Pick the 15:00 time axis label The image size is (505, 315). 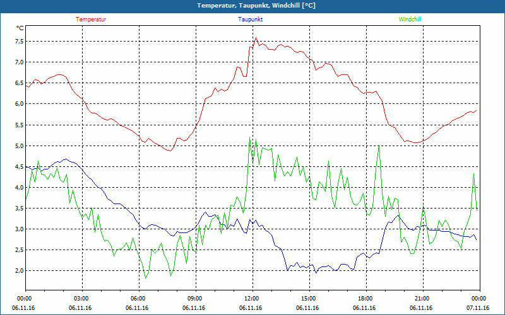tap(308, 299)
